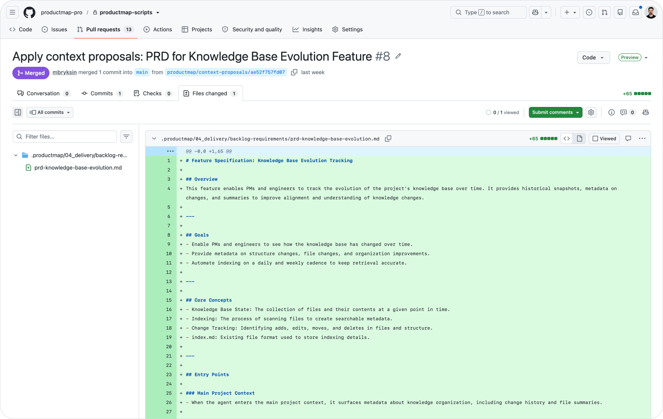Click diff line number 8 for Goals

click(169, 235)
